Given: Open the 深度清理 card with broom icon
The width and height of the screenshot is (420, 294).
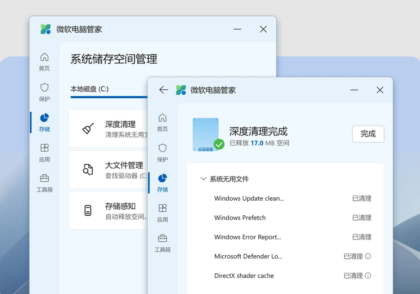Looking at the screenshot, I should [108, 128].
